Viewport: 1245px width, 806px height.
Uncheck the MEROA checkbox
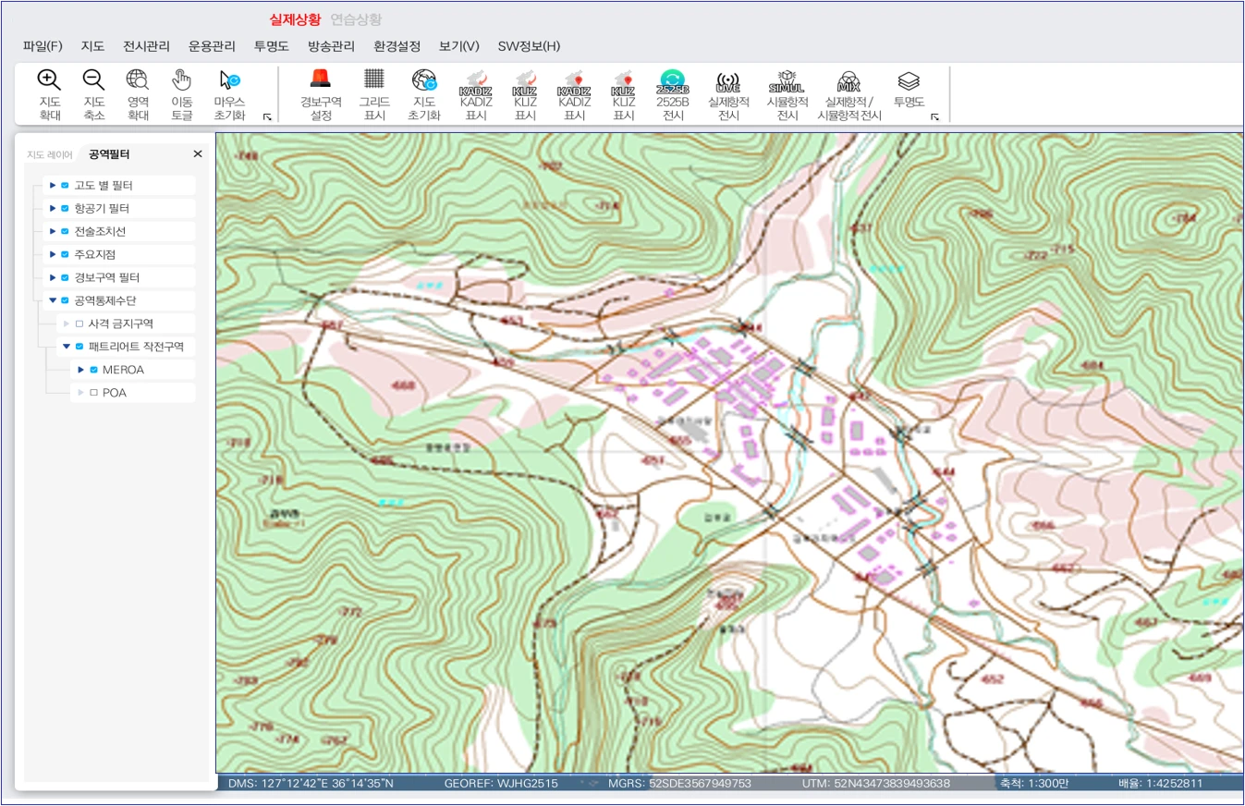(93, 370)
